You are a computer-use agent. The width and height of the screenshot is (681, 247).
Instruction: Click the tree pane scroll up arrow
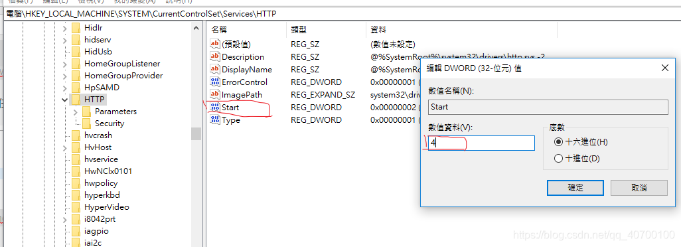click(196, 27)
